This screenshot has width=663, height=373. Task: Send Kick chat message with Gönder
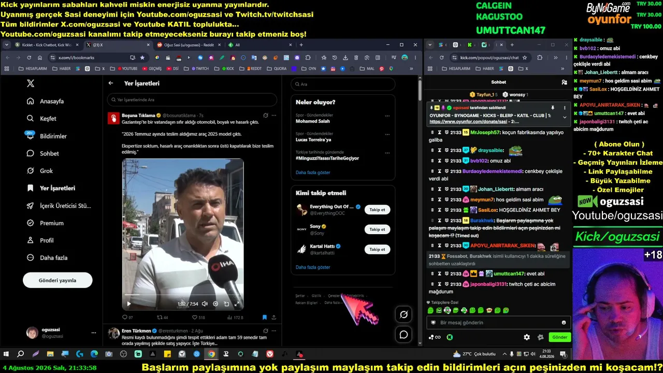[x=559, y=337]
